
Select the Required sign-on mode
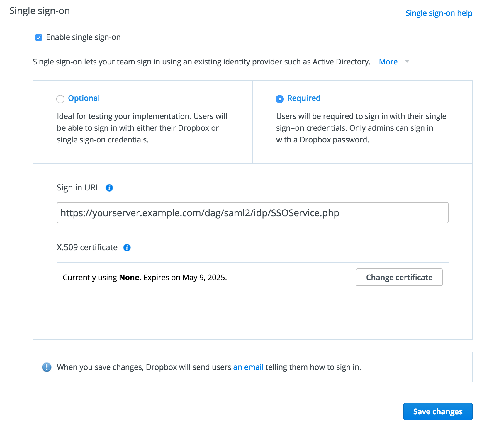pos(279,99)
